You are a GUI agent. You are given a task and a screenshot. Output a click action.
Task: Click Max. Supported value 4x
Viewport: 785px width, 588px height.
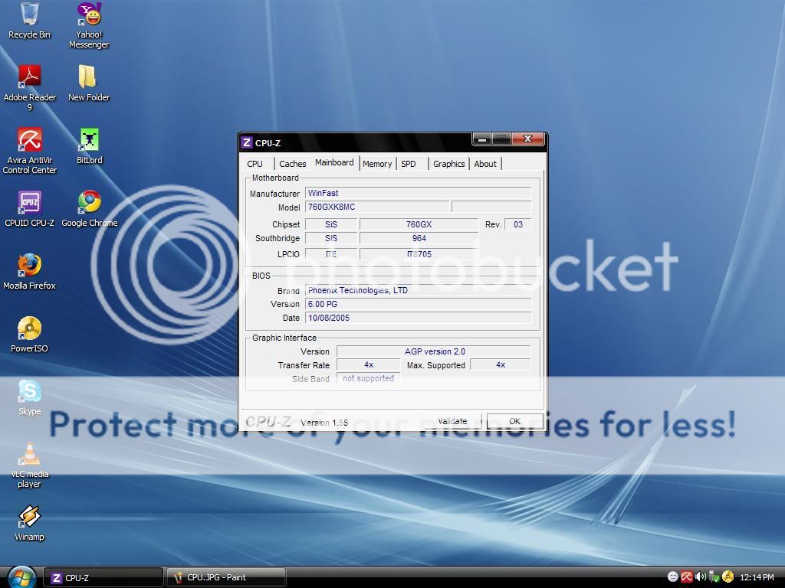501,365
